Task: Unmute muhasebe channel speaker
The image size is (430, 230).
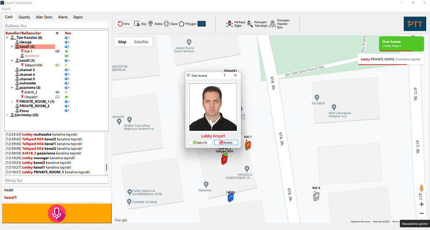Action: click(67, 83)
